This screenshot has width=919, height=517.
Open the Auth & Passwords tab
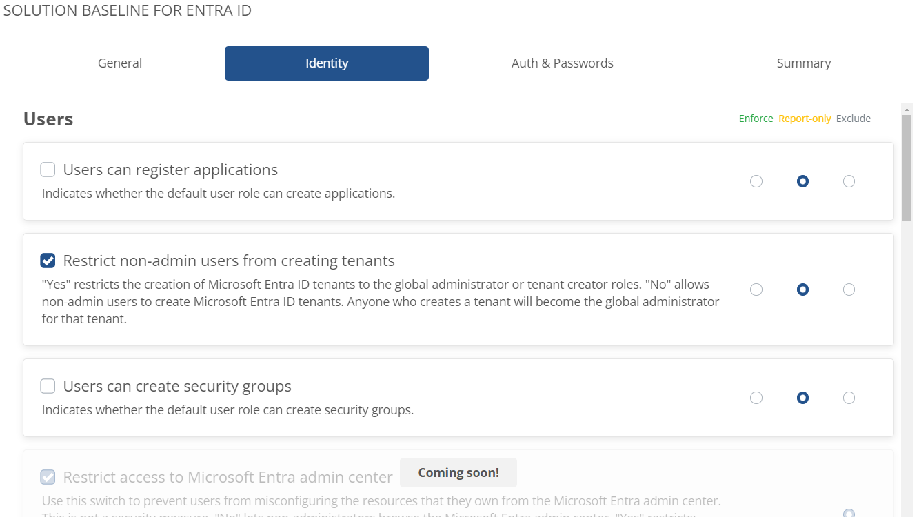tap(563, 63)
